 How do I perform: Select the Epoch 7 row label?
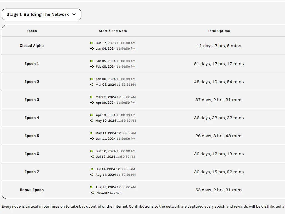point(32,172)
